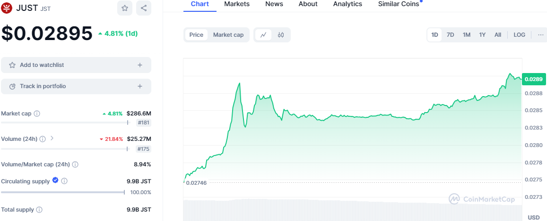Toggle chart to Market cap view

tap(228, 35)
